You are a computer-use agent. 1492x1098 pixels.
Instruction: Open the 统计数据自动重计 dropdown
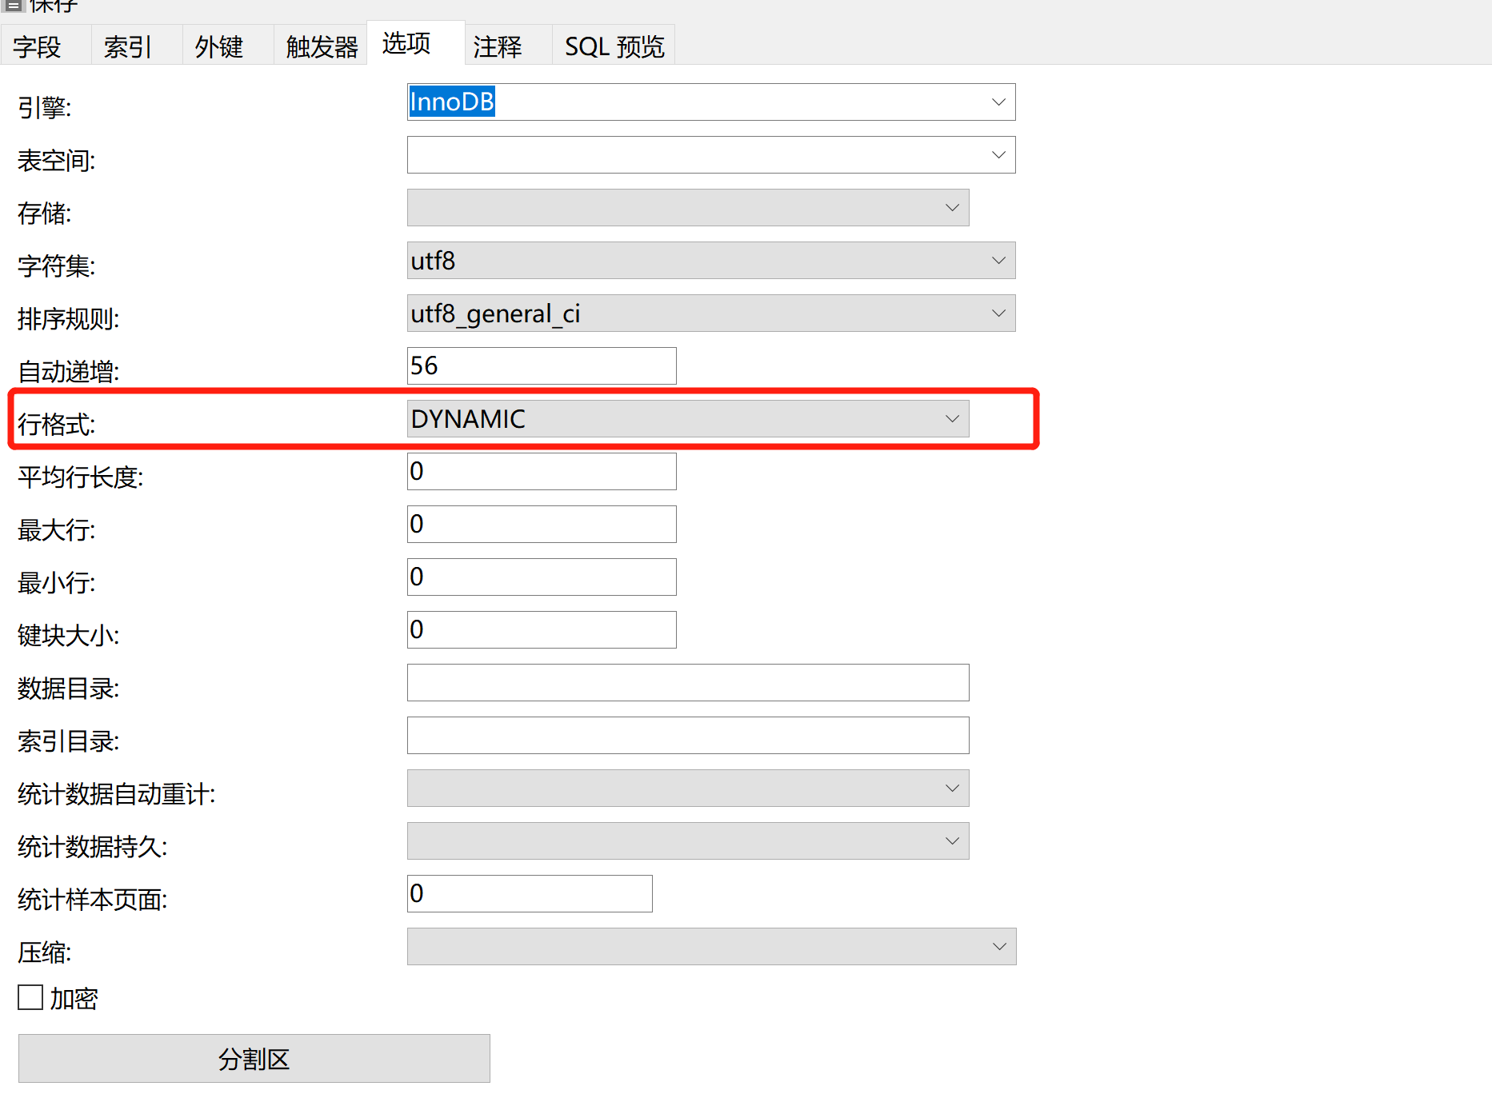[x=688, y=789]
